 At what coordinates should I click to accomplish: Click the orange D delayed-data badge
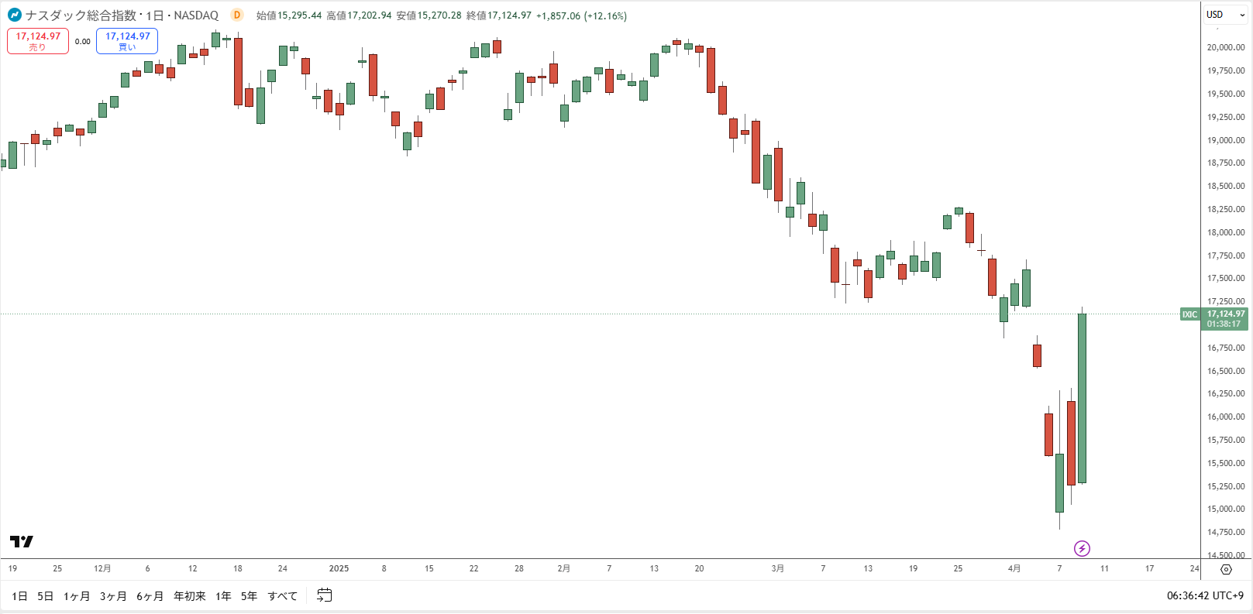[237, 15]
